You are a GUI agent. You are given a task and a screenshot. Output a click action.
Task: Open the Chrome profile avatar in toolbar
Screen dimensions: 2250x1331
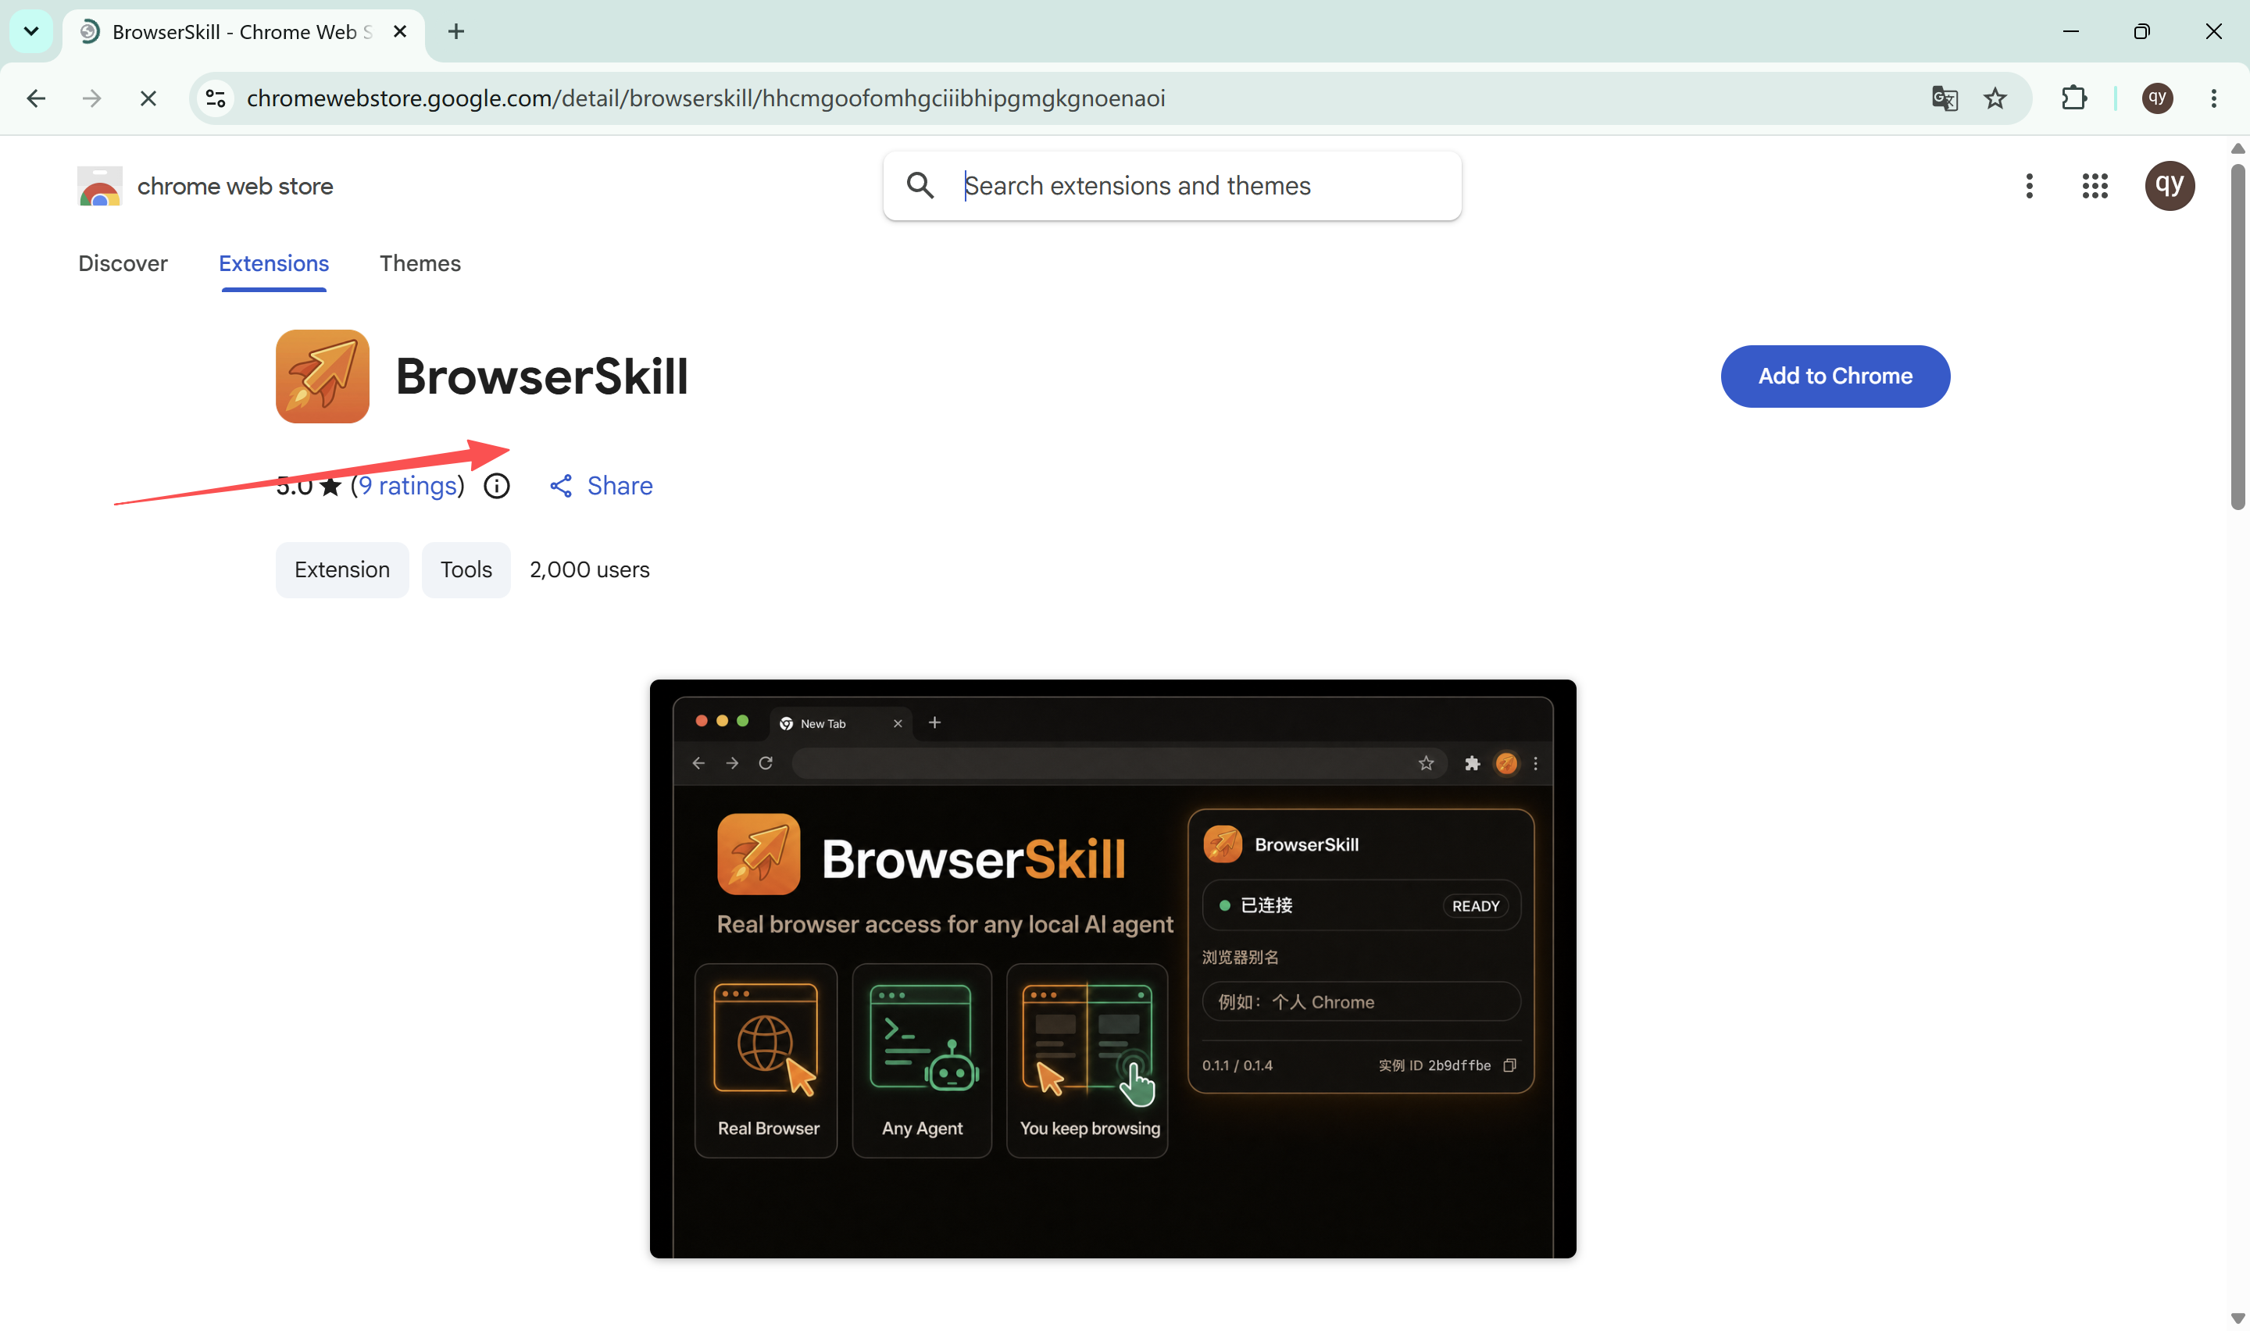[2158, 98]
